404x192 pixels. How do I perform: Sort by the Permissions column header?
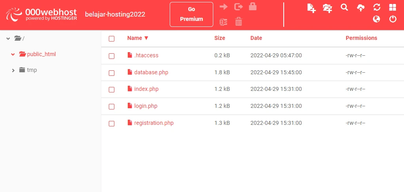361,38
